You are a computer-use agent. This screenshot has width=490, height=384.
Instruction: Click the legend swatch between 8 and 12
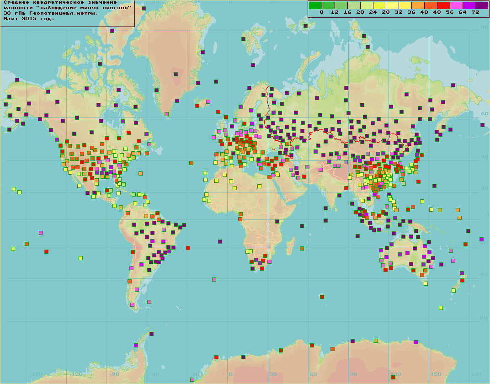(328, 5)
